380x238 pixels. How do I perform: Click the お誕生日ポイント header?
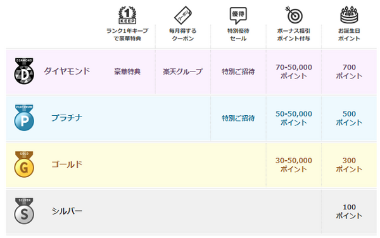tap(349, 35)
